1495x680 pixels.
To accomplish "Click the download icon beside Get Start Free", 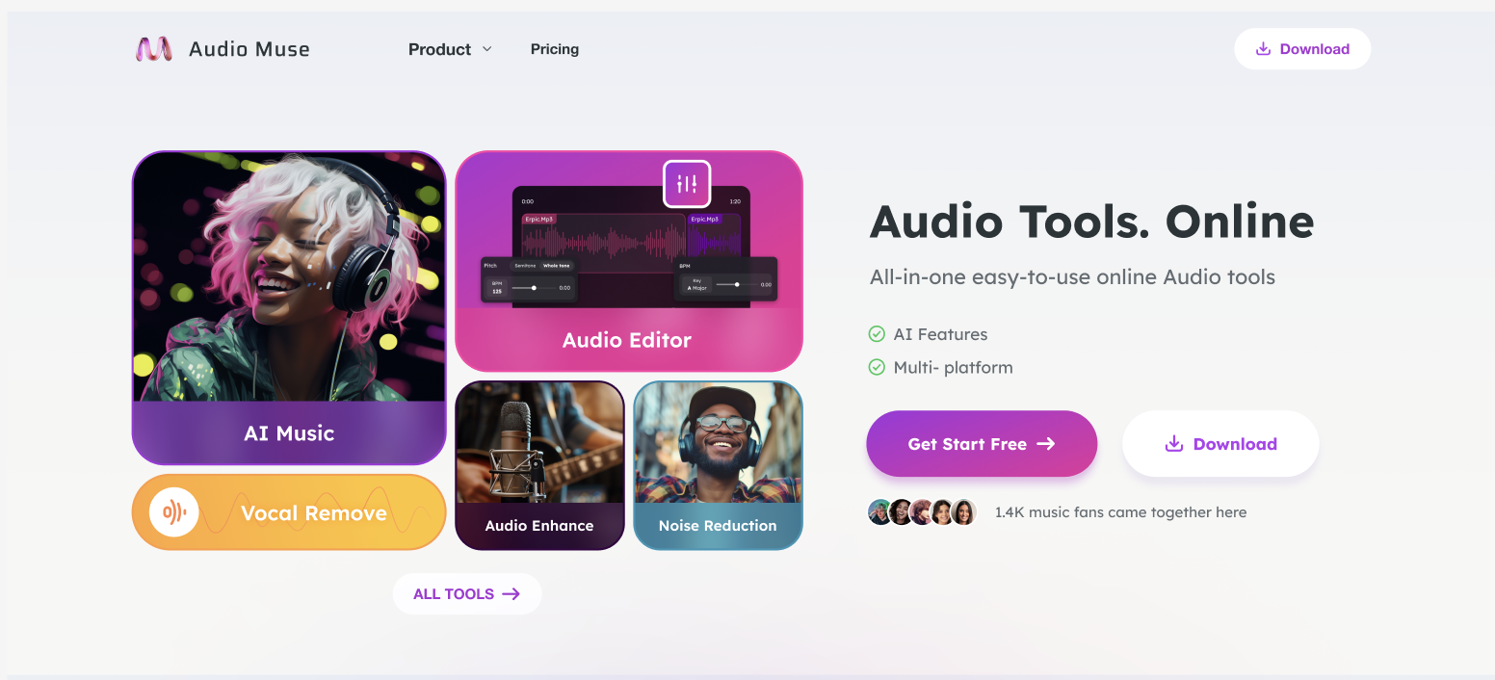I will tap(1174, 444).
